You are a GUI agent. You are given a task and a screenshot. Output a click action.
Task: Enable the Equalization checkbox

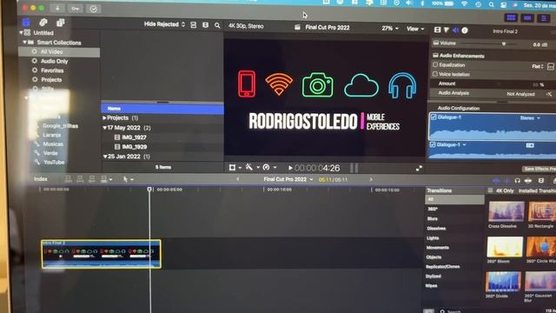tap(435, 65)
